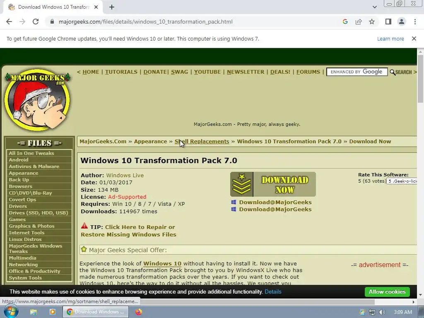Viewport: 424px width, 318px height.
Task: Open a new tab with plus icon
Action: [x=112, y=7]
